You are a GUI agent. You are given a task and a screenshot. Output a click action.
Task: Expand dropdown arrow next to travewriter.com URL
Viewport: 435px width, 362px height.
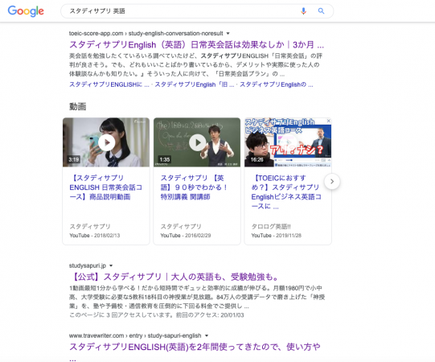pos(207,335)
